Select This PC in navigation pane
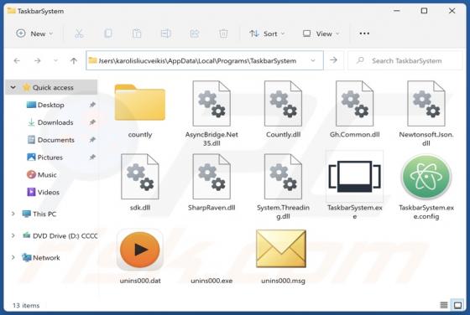 [39, 214]
